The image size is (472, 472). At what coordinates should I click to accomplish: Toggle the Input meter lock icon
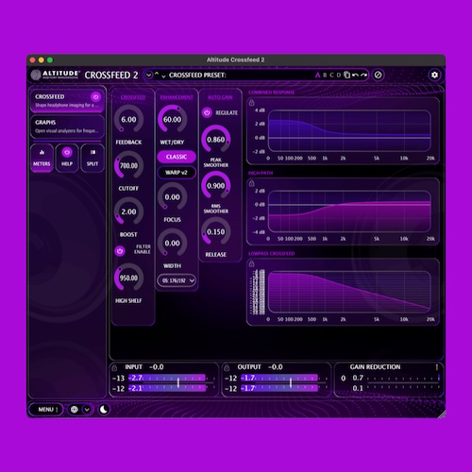[x=114, y=367]
